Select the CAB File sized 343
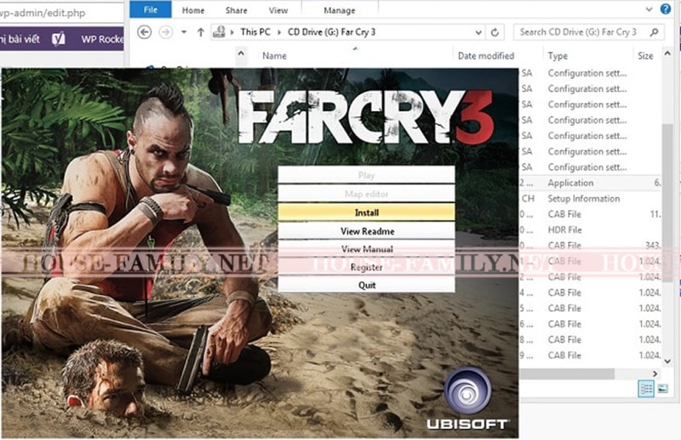The image size is (681, 440). point(591,245)
